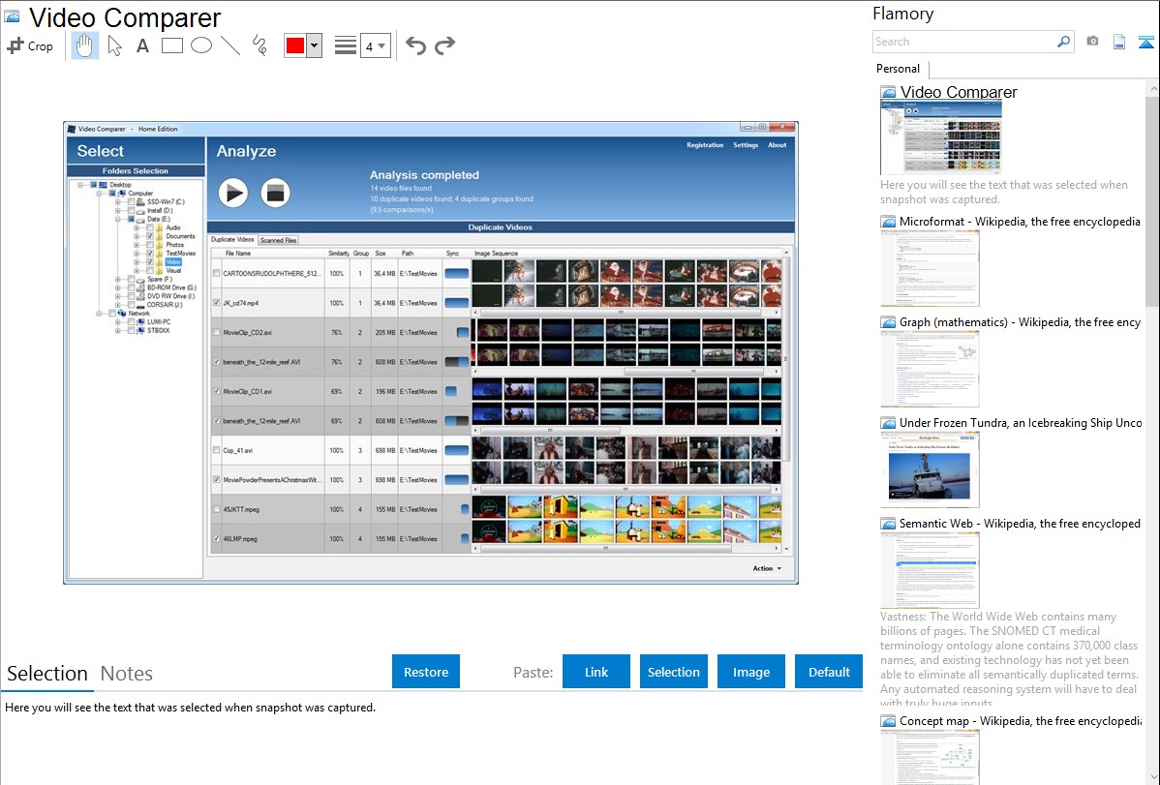Select the straight line tool
The height and width of the screenshot is (785, 1160).
[x=230, y=45]
